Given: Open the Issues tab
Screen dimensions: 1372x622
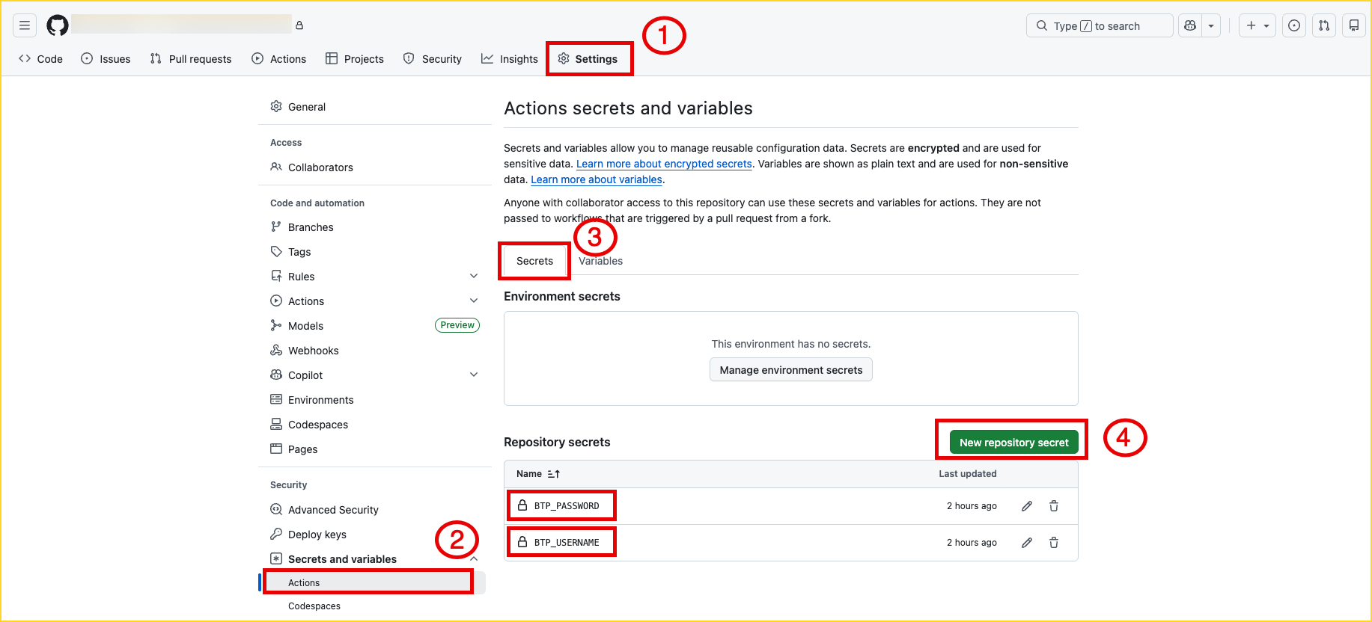Looking at the screenshot, I should coord(106,59).
